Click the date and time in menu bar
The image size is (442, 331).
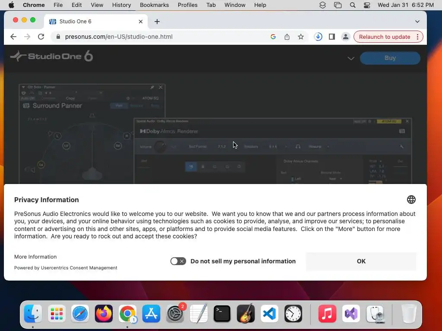(406, 5)
